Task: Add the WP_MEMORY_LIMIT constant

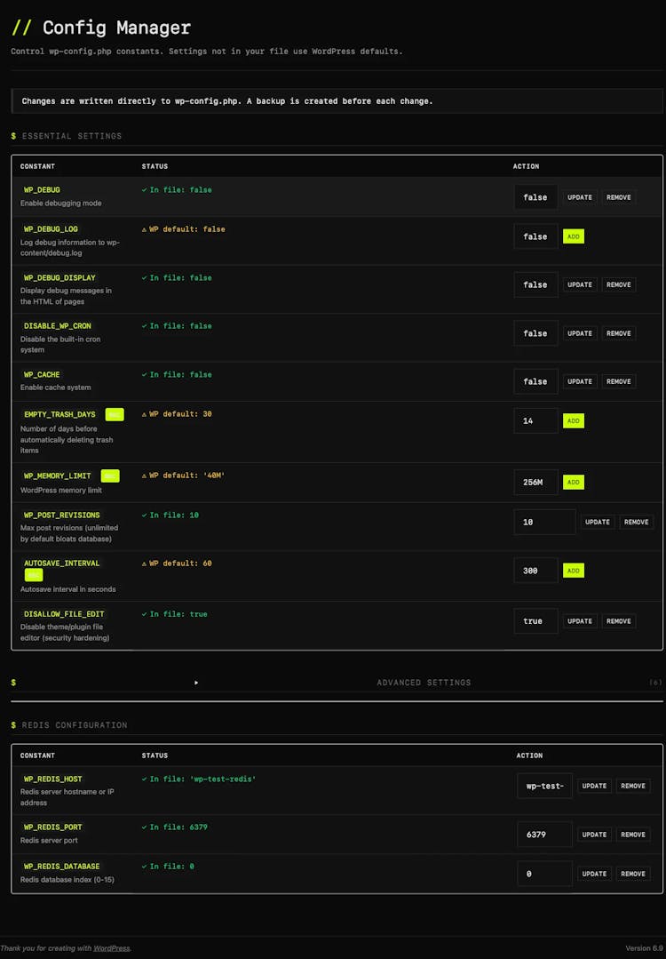Action: (573, 482)
